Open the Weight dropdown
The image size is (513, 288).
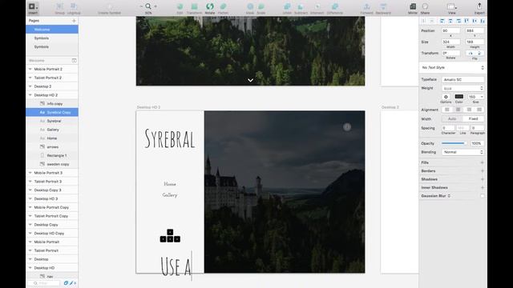coord(463,89)
